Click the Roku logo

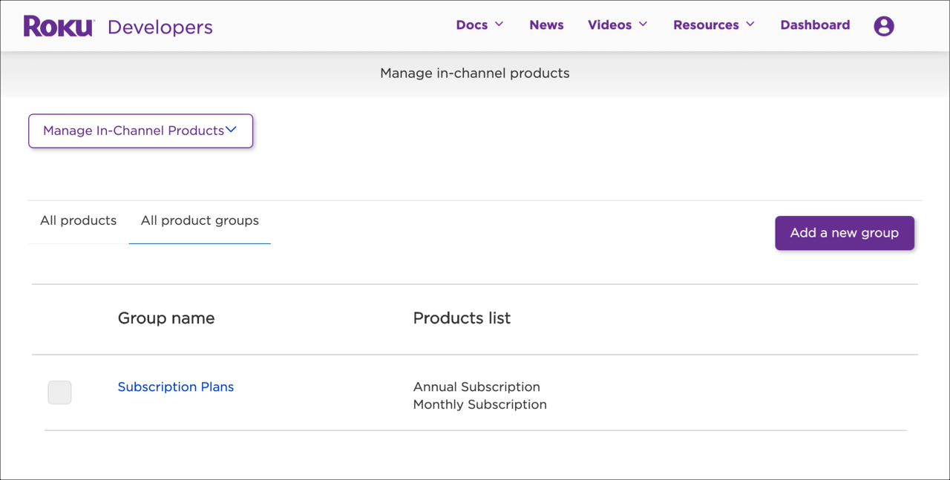pyautogui.click(x=58, y=25)
